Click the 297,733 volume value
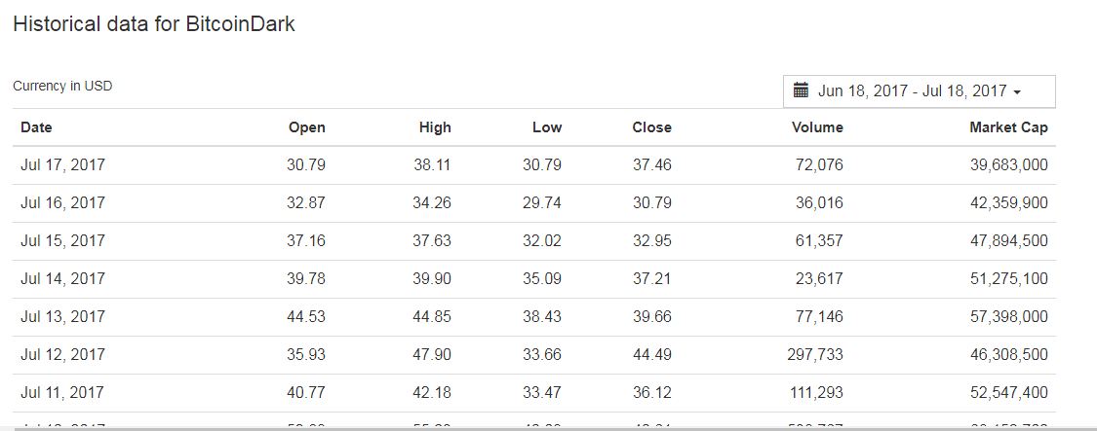The image size is (1097, 431). [815, 355]
